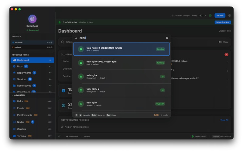Click the pod icon beside web-nginx-796d7ccd5b-8jjhn

[81, 63]
